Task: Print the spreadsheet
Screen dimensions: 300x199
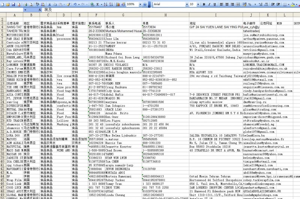Action: click(25, 4)
